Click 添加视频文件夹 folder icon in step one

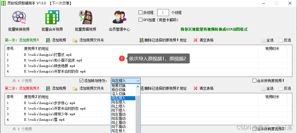point(75,40)
